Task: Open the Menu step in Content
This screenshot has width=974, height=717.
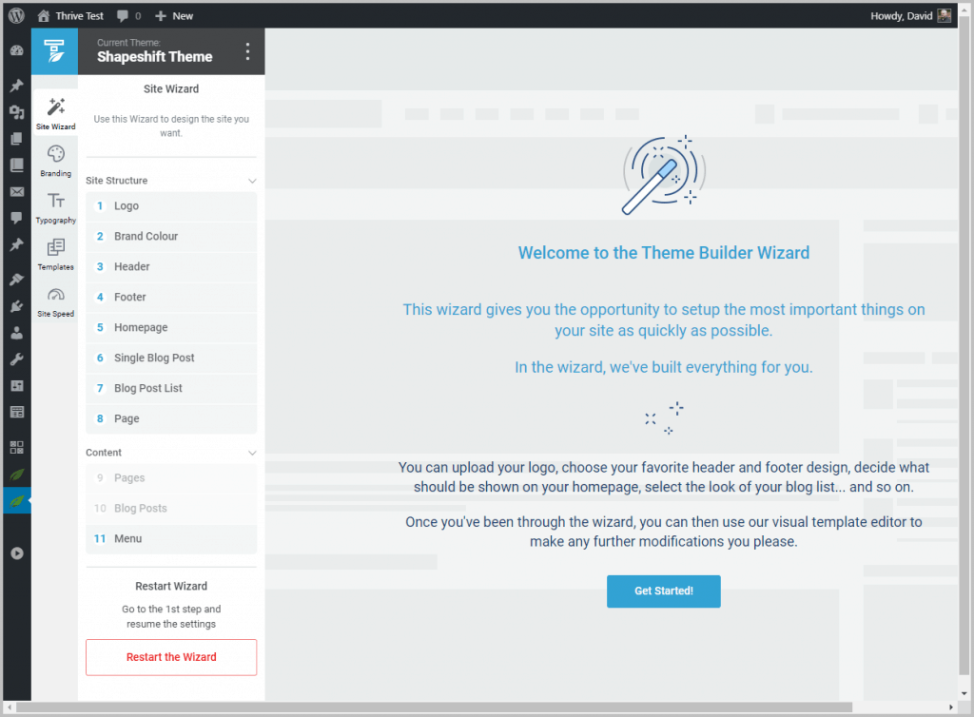Action: (x=171, y=539)
